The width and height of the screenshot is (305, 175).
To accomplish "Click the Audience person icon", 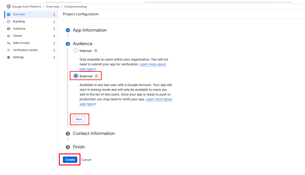I will click(x=9, y=29).
